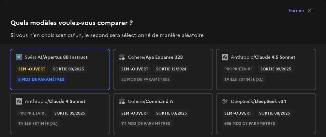
Task: Click the SORTIE 12/2024 release badge
Action: 171,69
